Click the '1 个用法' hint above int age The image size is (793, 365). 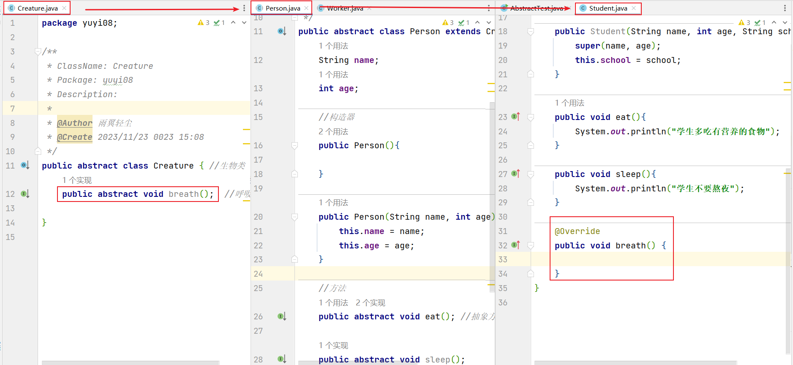coord(333,74)
